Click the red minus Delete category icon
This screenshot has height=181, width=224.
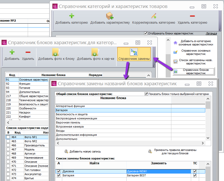coord(192,16)
